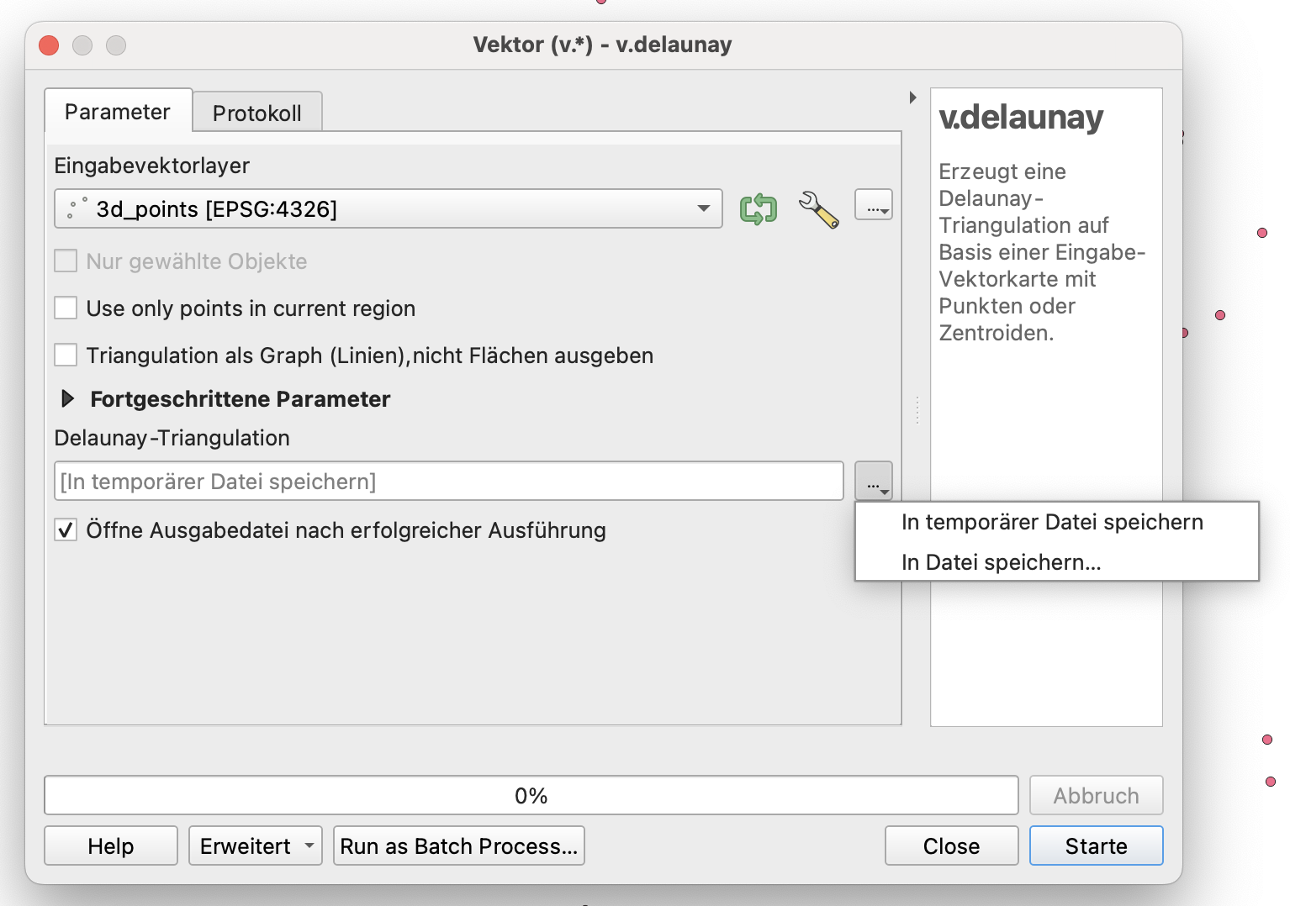Click the output browse button for Delaunay-Triangulation
This screenshot has height=906, width=1290.
coord(874,481)
